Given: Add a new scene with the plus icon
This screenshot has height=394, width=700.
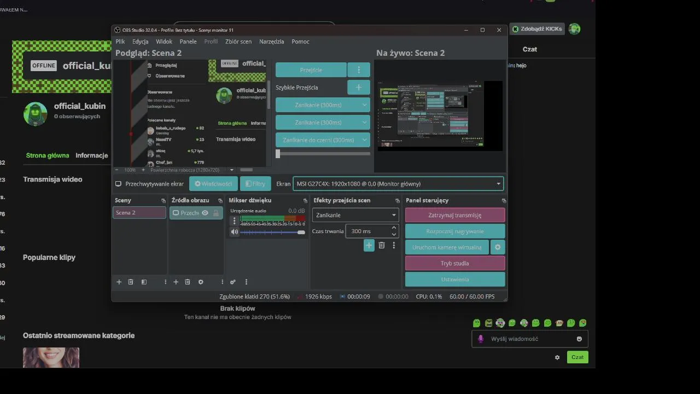Looking at the screenshot, I should point(119,282).
